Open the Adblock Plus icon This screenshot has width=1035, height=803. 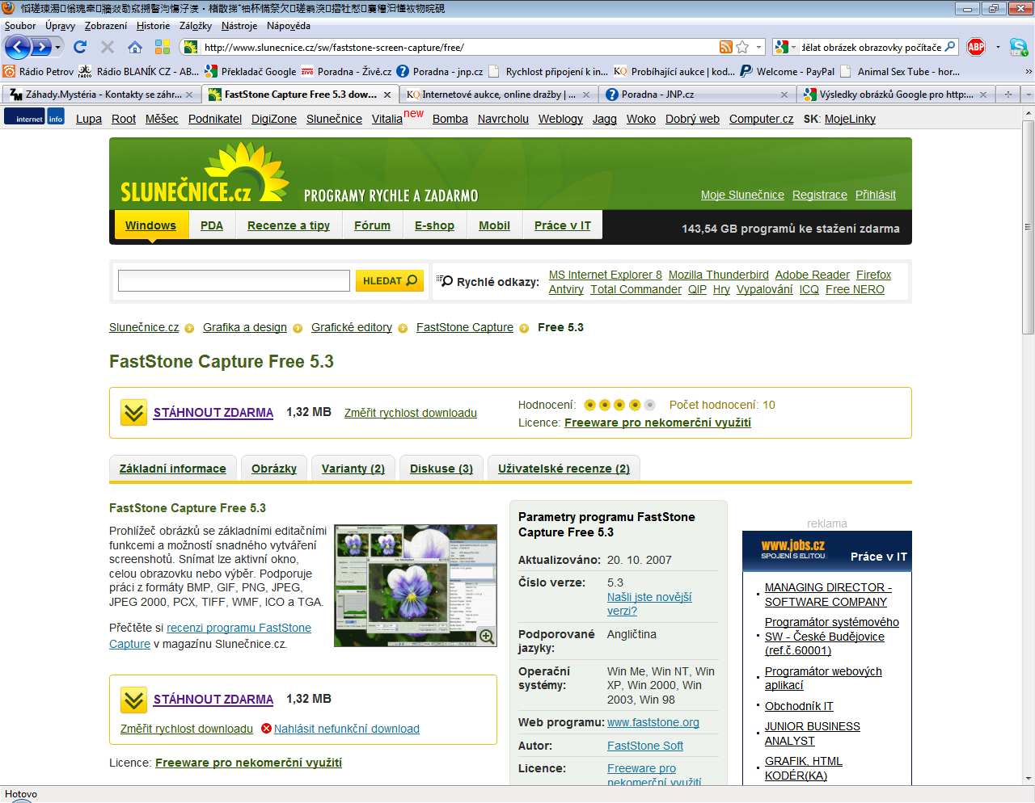click(976, 47)
